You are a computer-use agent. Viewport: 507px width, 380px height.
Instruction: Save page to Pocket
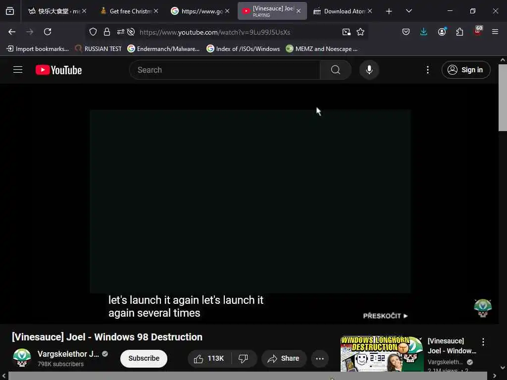tap(406, 32)
